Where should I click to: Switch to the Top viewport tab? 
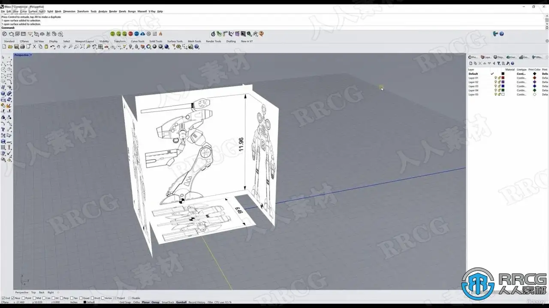[x=33, y=293]
